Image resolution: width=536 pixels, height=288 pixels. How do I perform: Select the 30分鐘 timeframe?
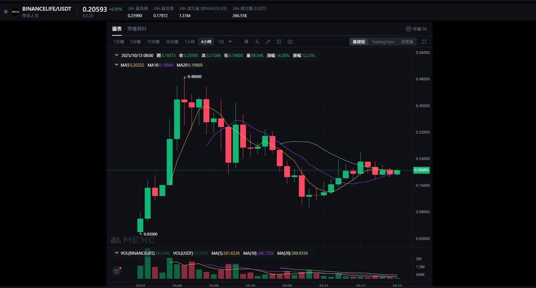pos(172,42)
